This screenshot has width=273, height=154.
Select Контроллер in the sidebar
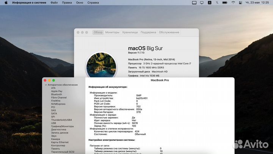(x=58, y=145)
